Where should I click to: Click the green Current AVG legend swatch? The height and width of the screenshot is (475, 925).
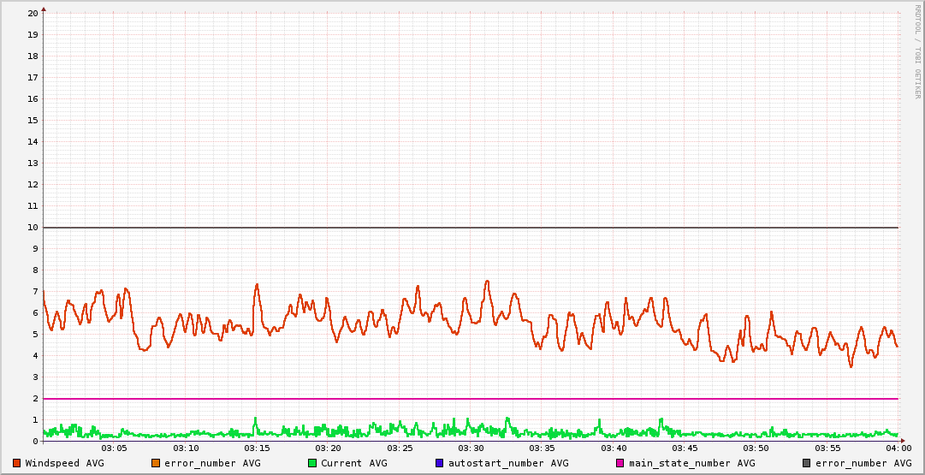(312, 463)
